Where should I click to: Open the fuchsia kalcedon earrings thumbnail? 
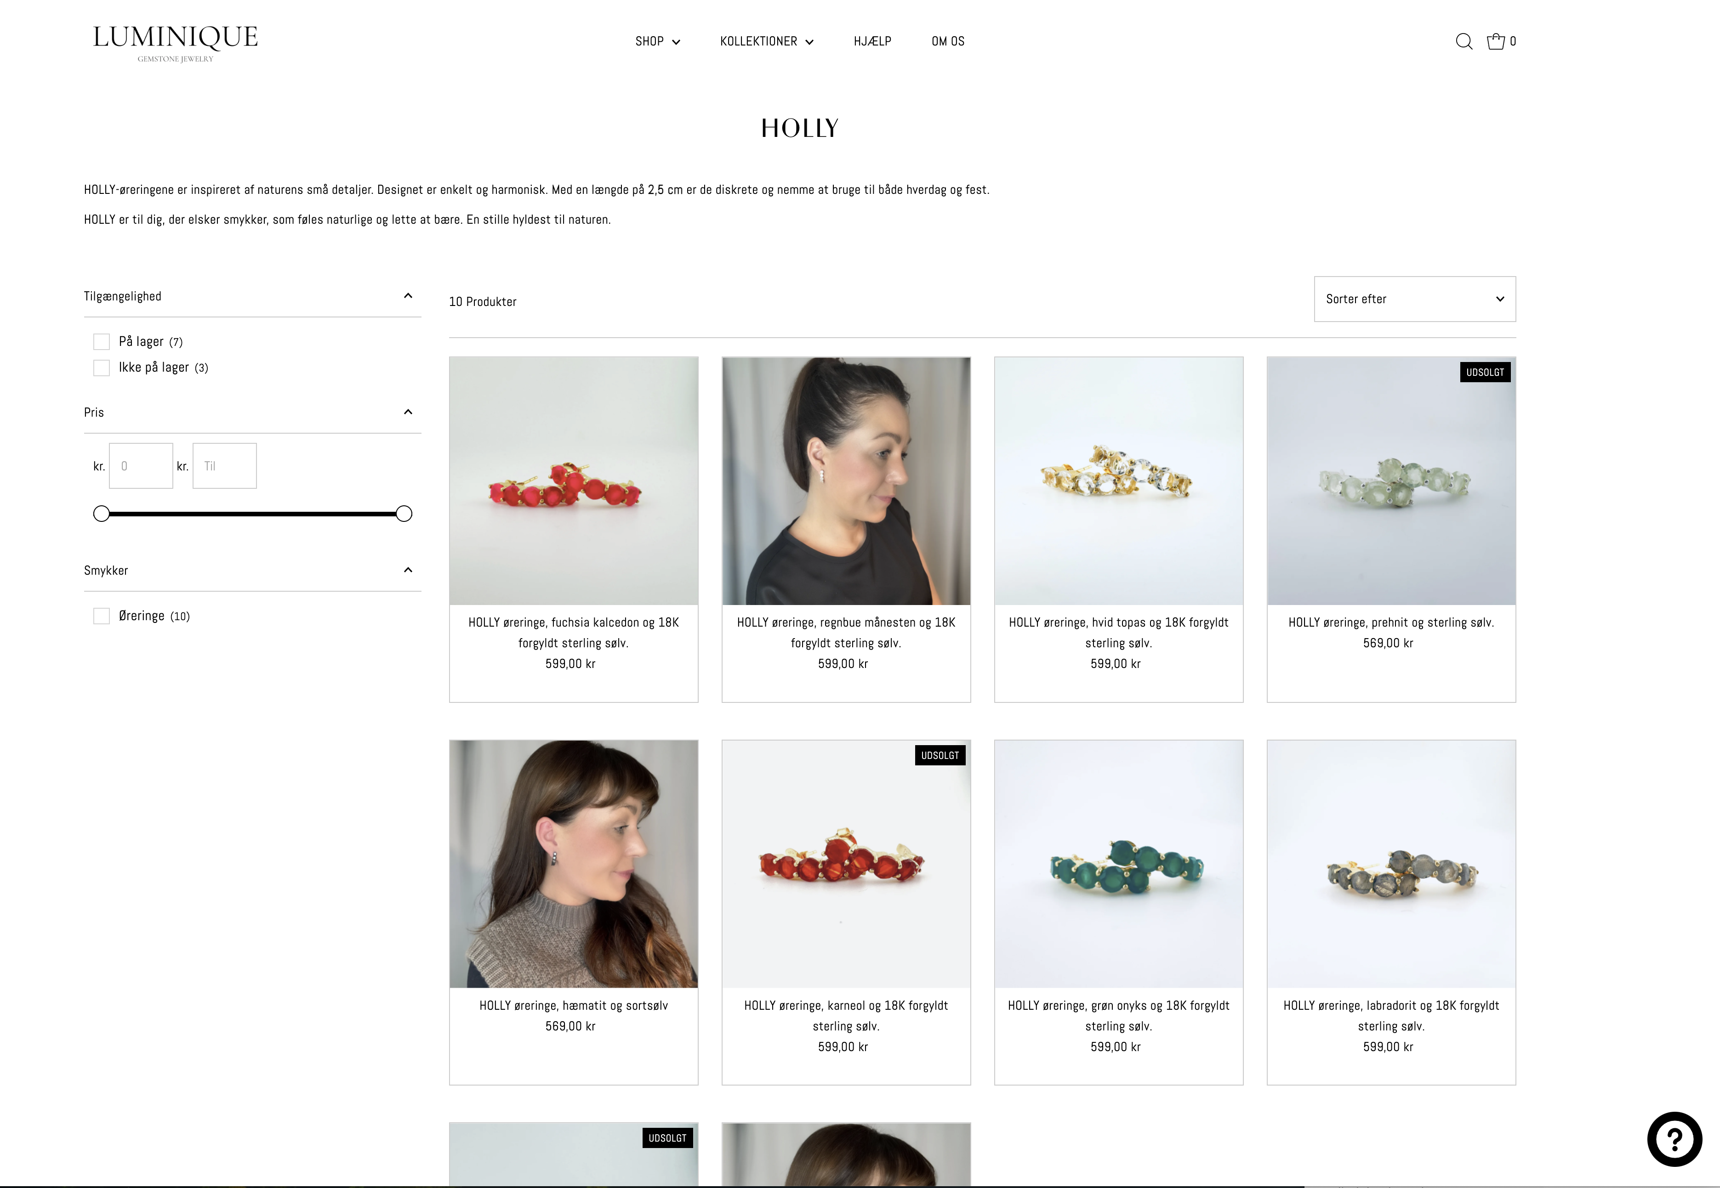[573, 481]
